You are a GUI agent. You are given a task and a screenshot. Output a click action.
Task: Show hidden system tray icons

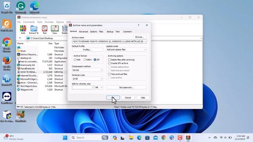click(210, 138)
